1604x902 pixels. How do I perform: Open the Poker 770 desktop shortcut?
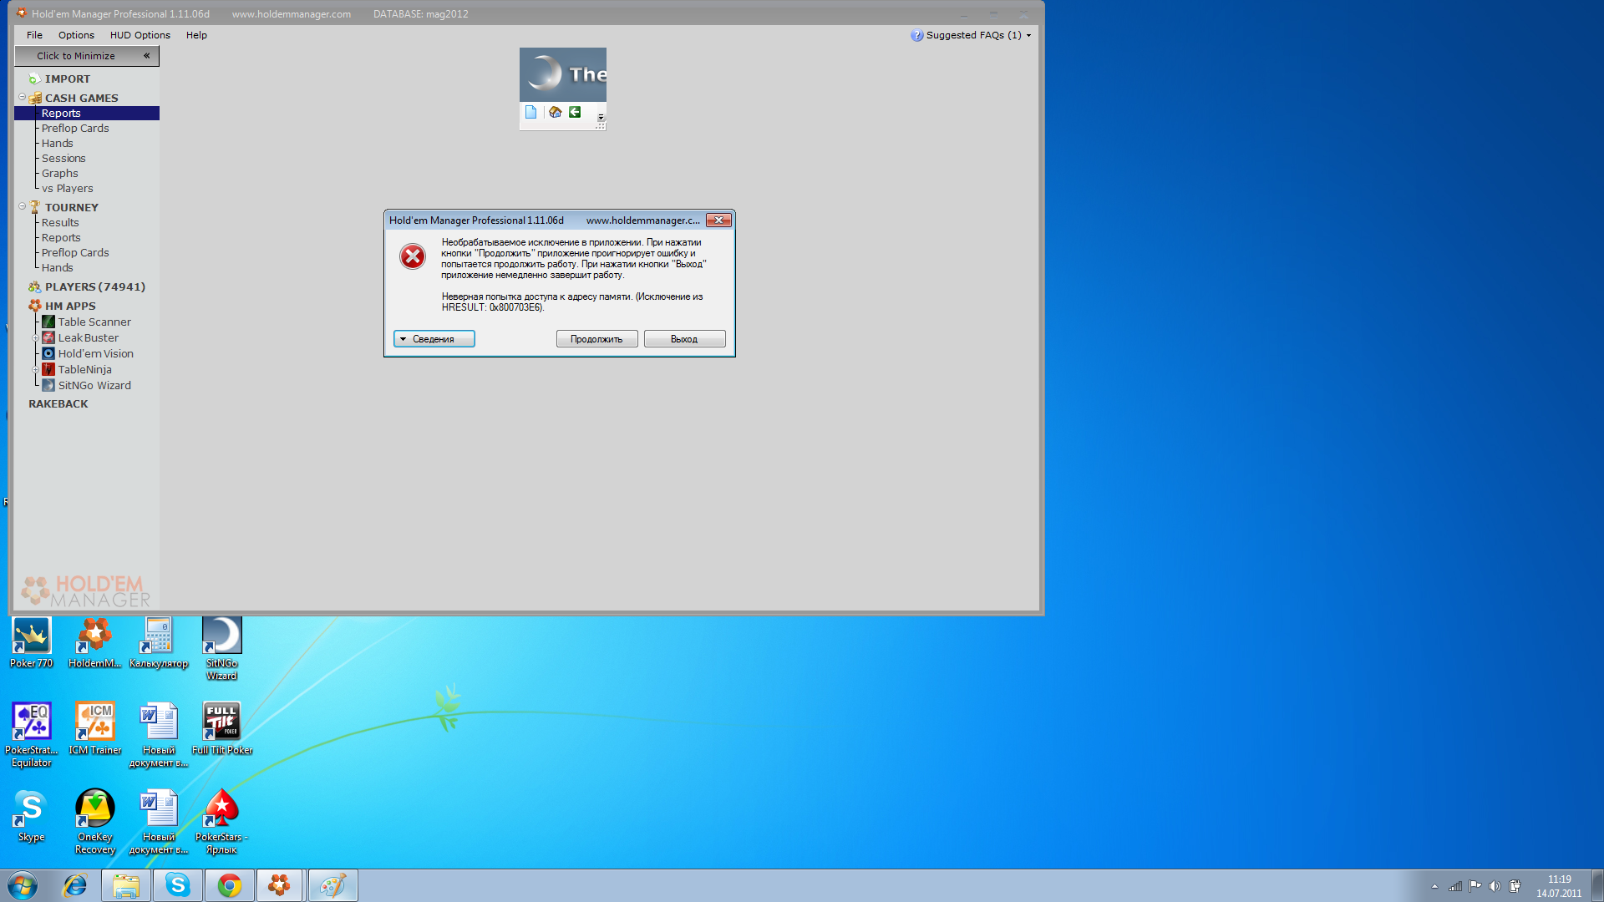(x=32, y=642)
